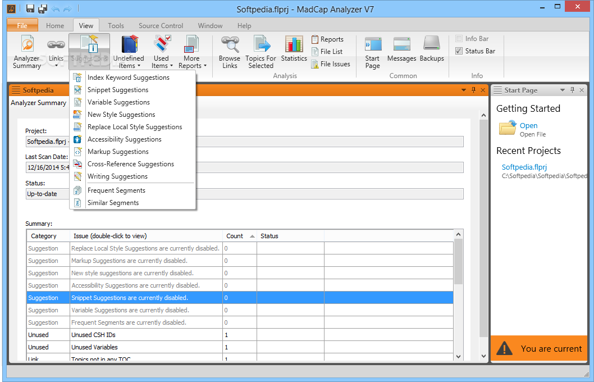Viewport: 594px width, 382px height.
Task: Open the File tab
Action: [22, 25]
